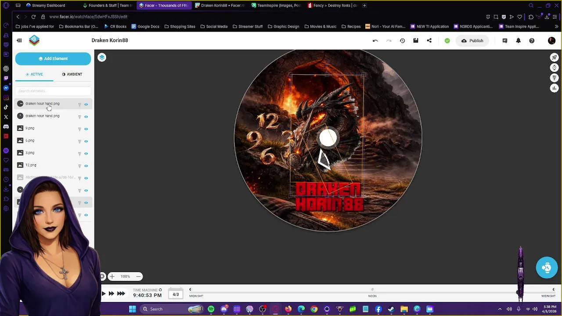Screen dimensions: 562x316
Task: Open the comments/chat message icon
Action: tap(505, 41)
